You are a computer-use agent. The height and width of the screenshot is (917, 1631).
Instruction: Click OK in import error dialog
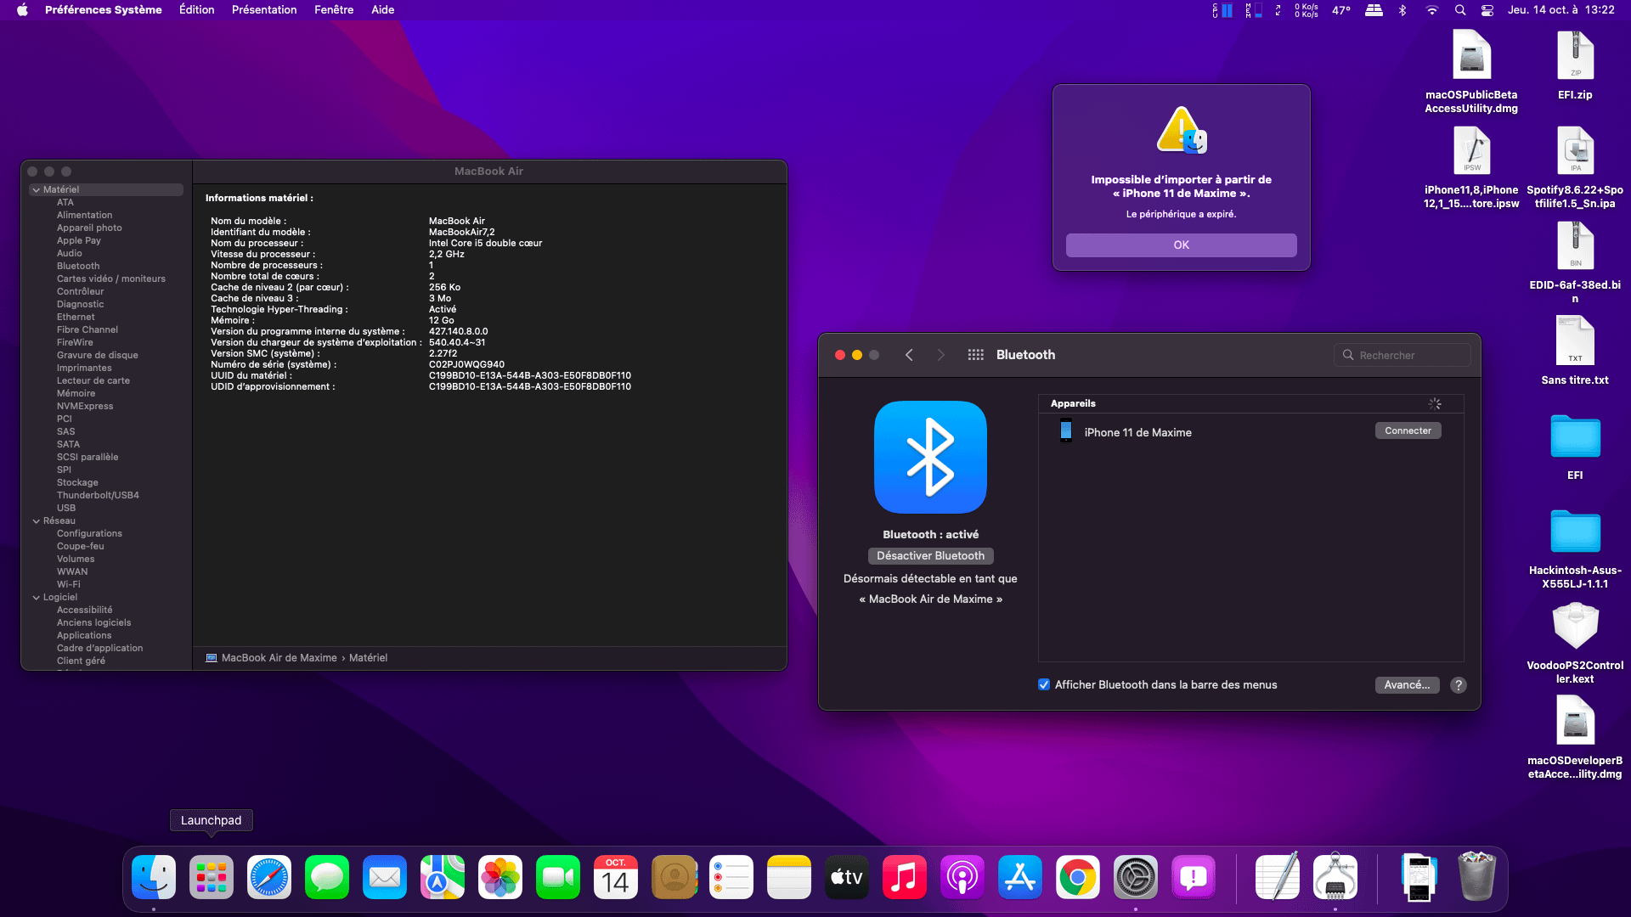click(x=1182, y=245)
